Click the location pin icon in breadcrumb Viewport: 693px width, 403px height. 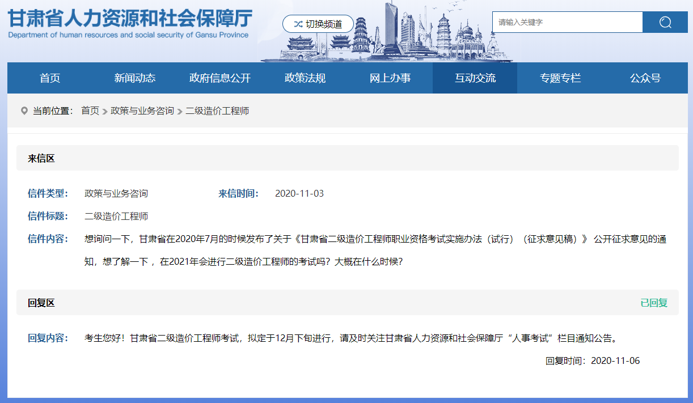pyautogui.click(x=24, y=111)
